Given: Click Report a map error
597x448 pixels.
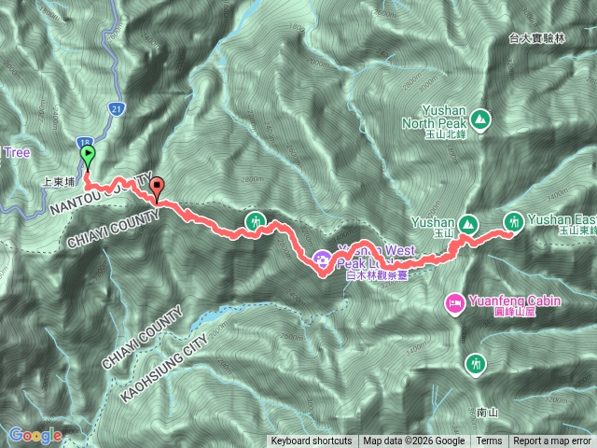Looking at the screenshot, I should (551, 441).
